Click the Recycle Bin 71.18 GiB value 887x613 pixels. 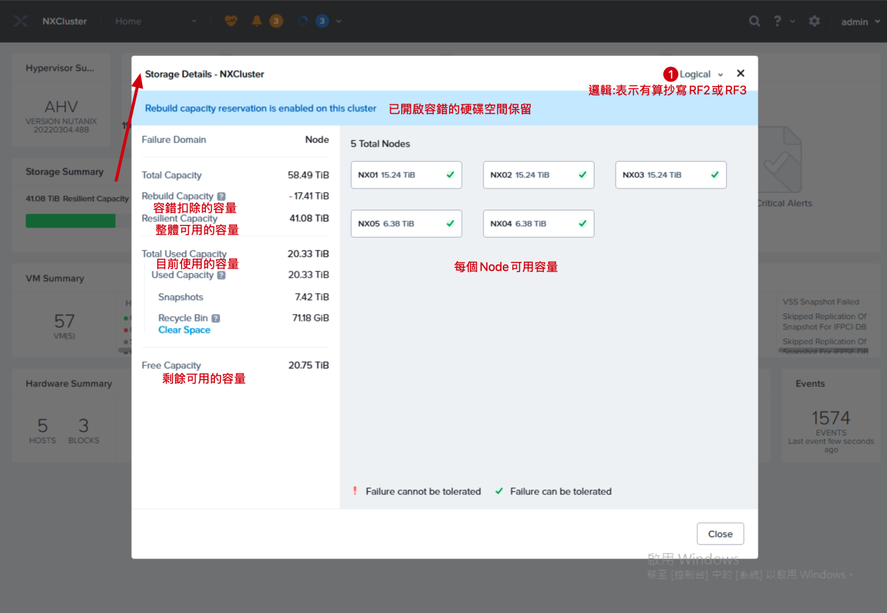click(310, 318)
